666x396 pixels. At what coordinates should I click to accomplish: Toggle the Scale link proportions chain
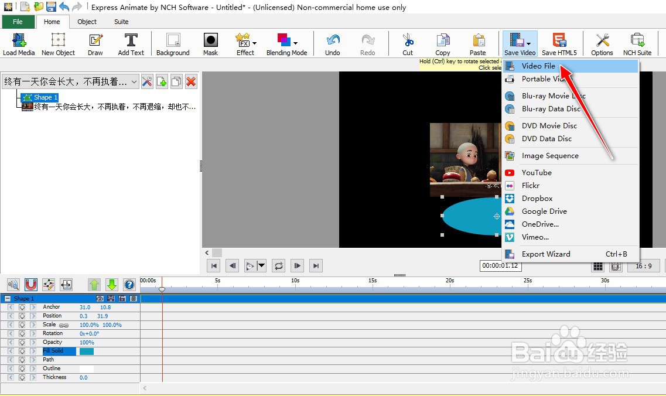64,325
